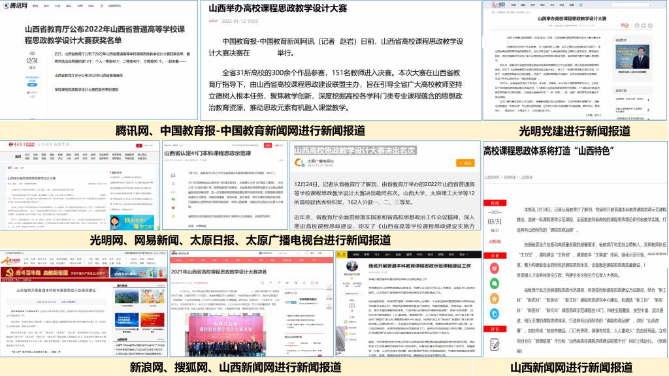
Task: Click the 12/24 date in the Tencent article
Action: 32,61
